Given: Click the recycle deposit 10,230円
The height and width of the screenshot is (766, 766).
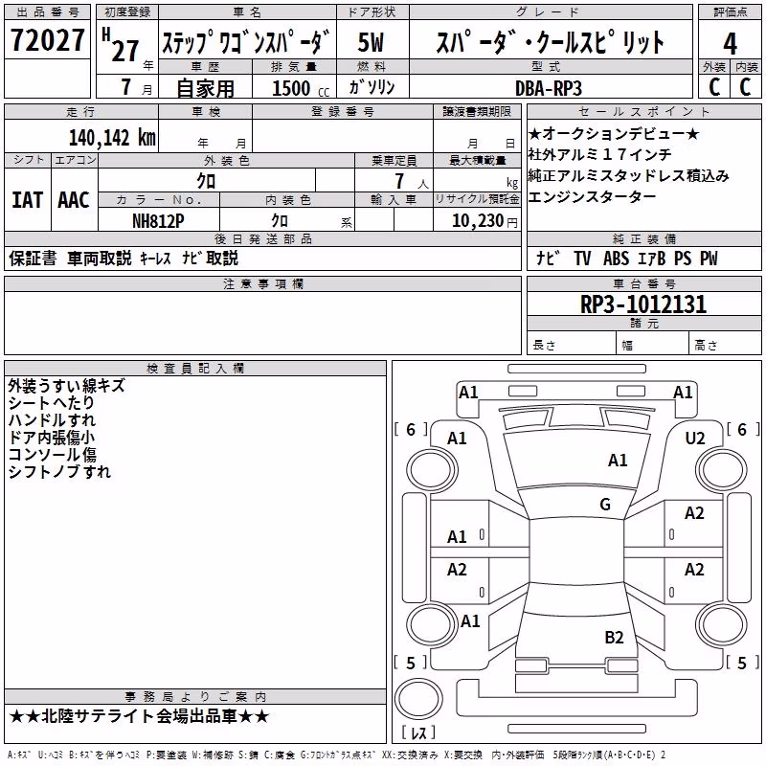Looking at the screenshot, I should coord(484,221).
